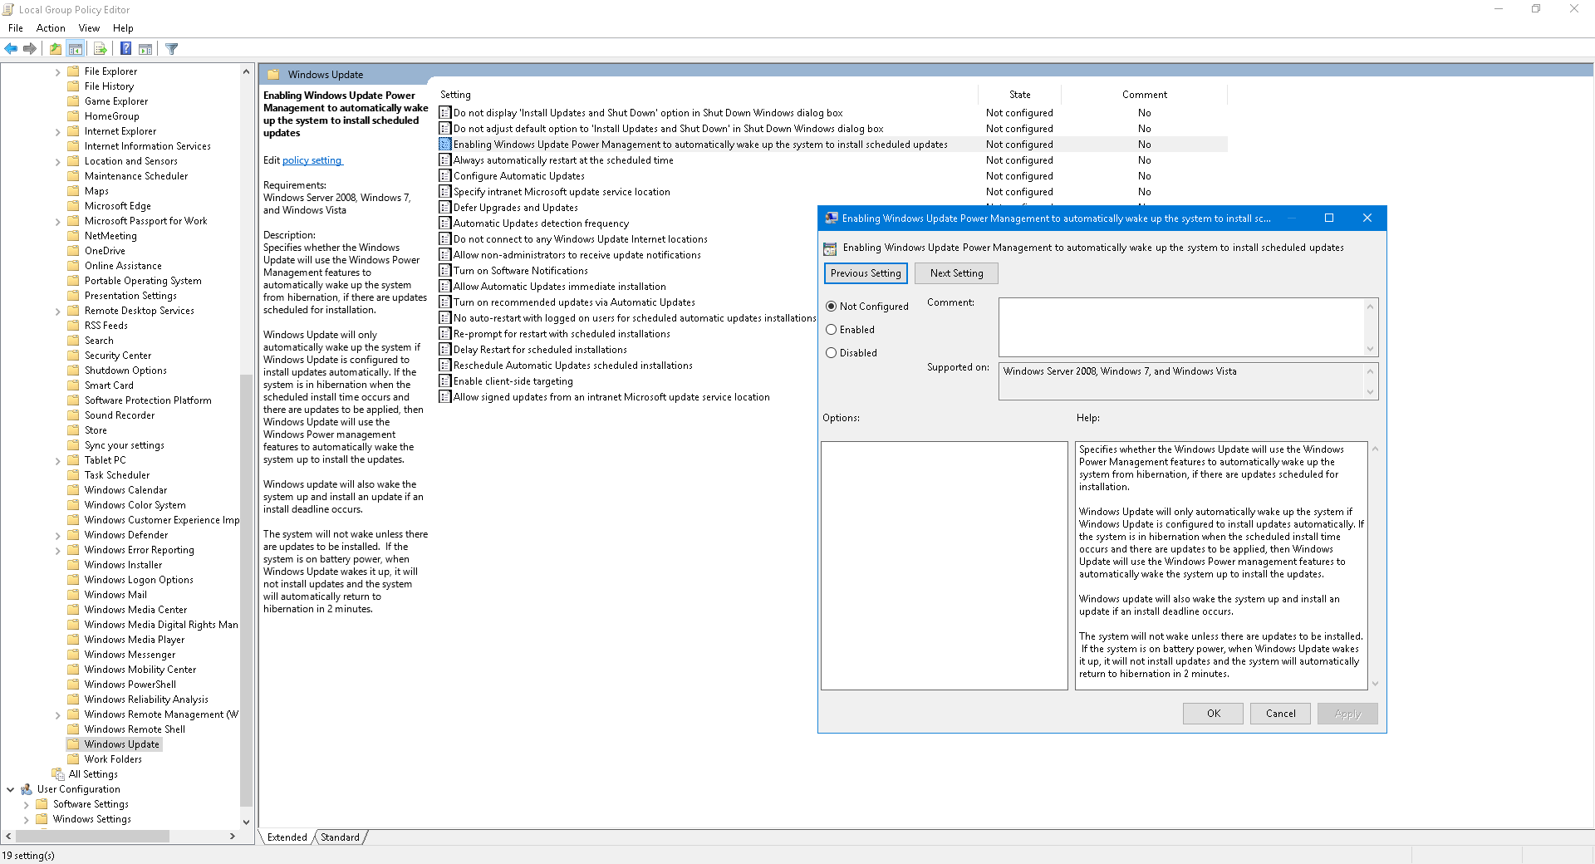The width and height of the screenshot is (1595, 864).
Task: Open the File menu
Action: pos(16,28)
